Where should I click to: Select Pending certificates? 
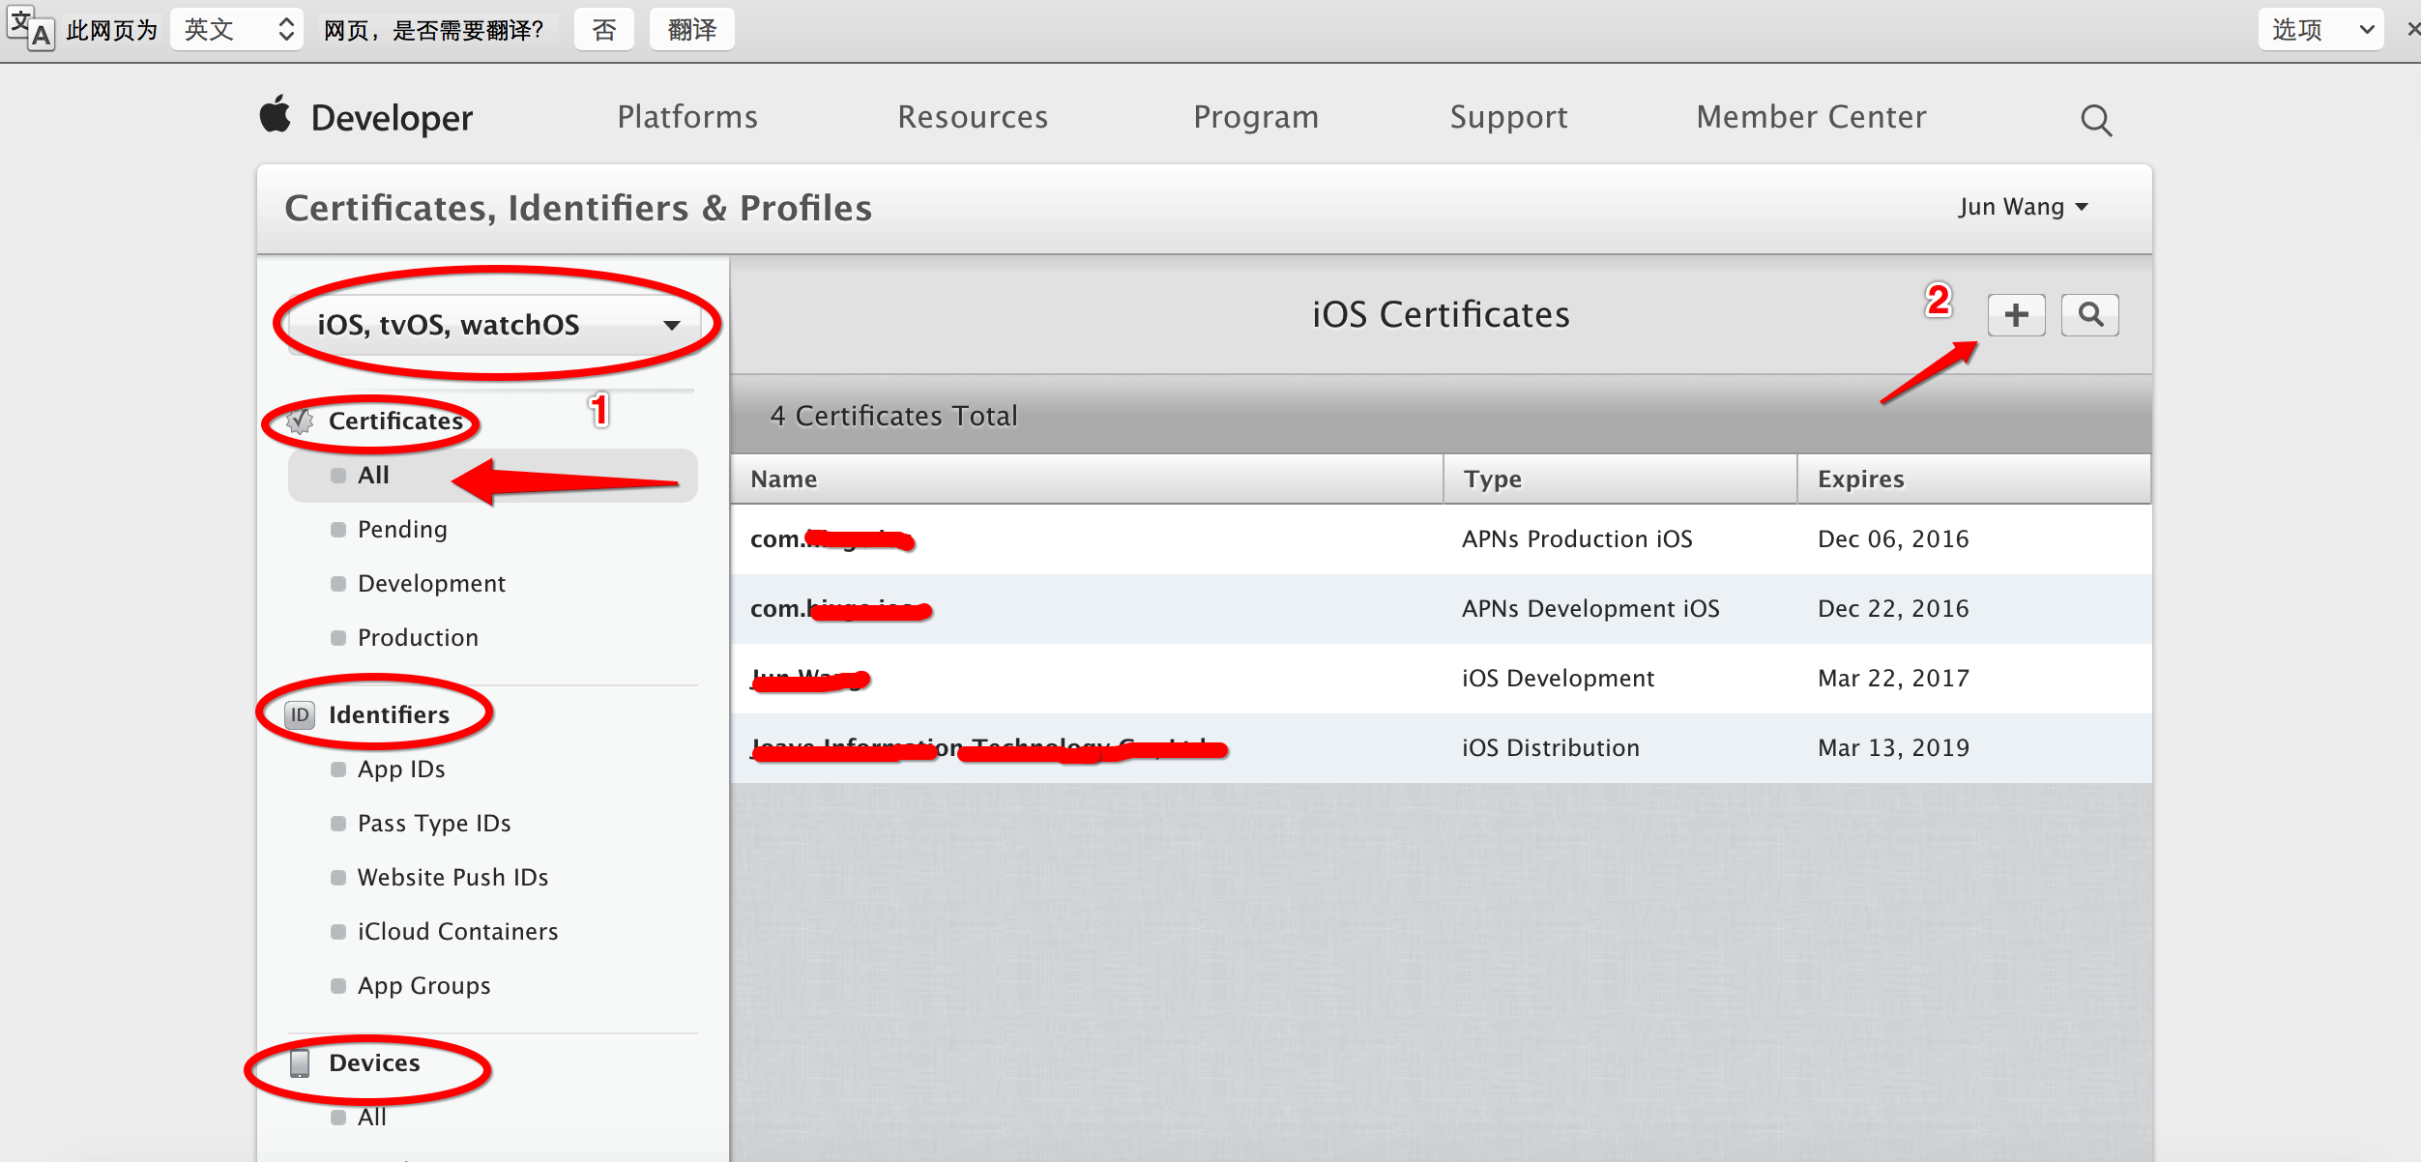point(401,530)
